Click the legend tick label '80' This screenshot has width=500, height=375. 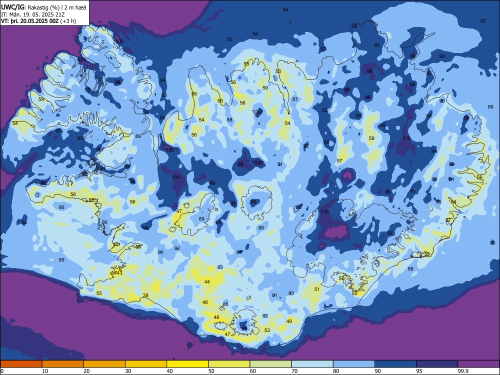click(x=336, y=371)
